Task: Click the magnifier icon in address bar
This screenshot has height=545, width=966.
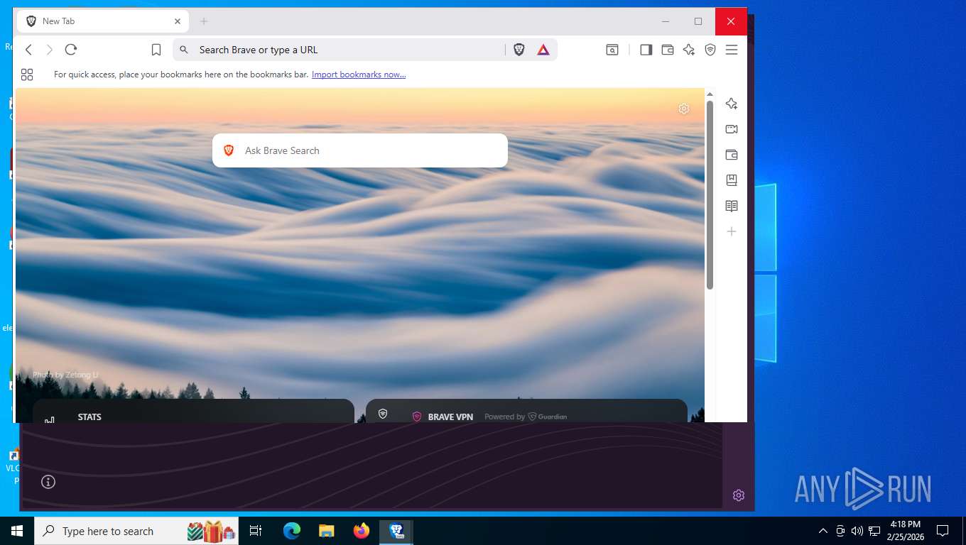Action: click(x=184, y=50)
